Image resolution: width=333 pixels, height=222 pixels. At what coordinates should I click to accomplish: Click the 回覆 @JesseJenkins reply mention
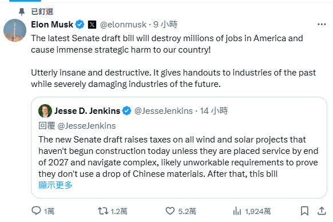(86, 126)
